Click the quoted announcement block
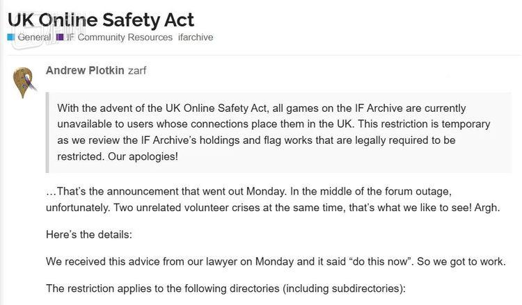The width and height of the screenshot is (522, 305). tap(278, 132)
